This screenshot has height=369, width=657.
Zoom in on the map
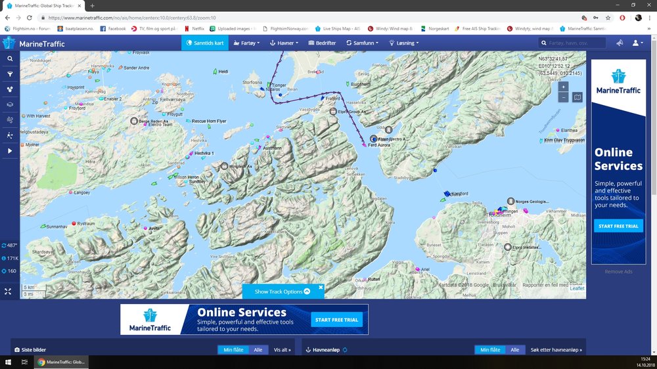563,87
